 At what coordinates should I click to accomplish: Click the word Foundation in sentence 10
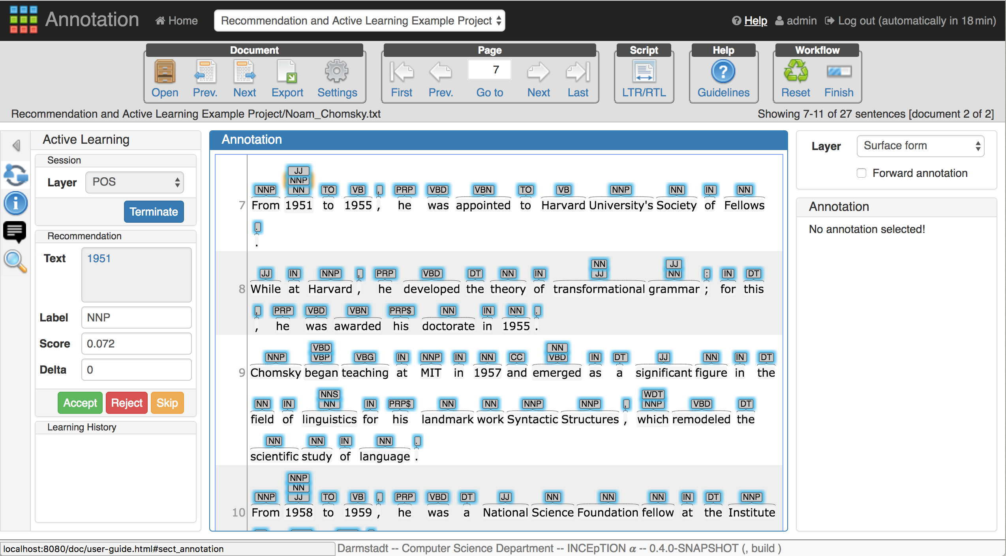coord(608,512)
